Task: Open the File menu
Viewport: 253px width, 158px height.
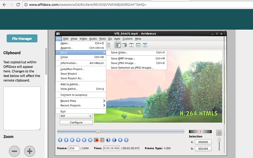Action: point(59,39)
